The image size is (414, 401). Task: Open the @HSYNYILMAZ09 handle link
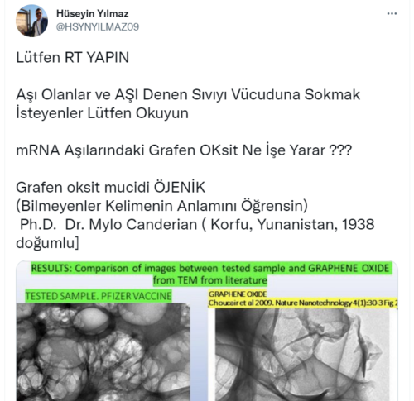click(98, 27)
